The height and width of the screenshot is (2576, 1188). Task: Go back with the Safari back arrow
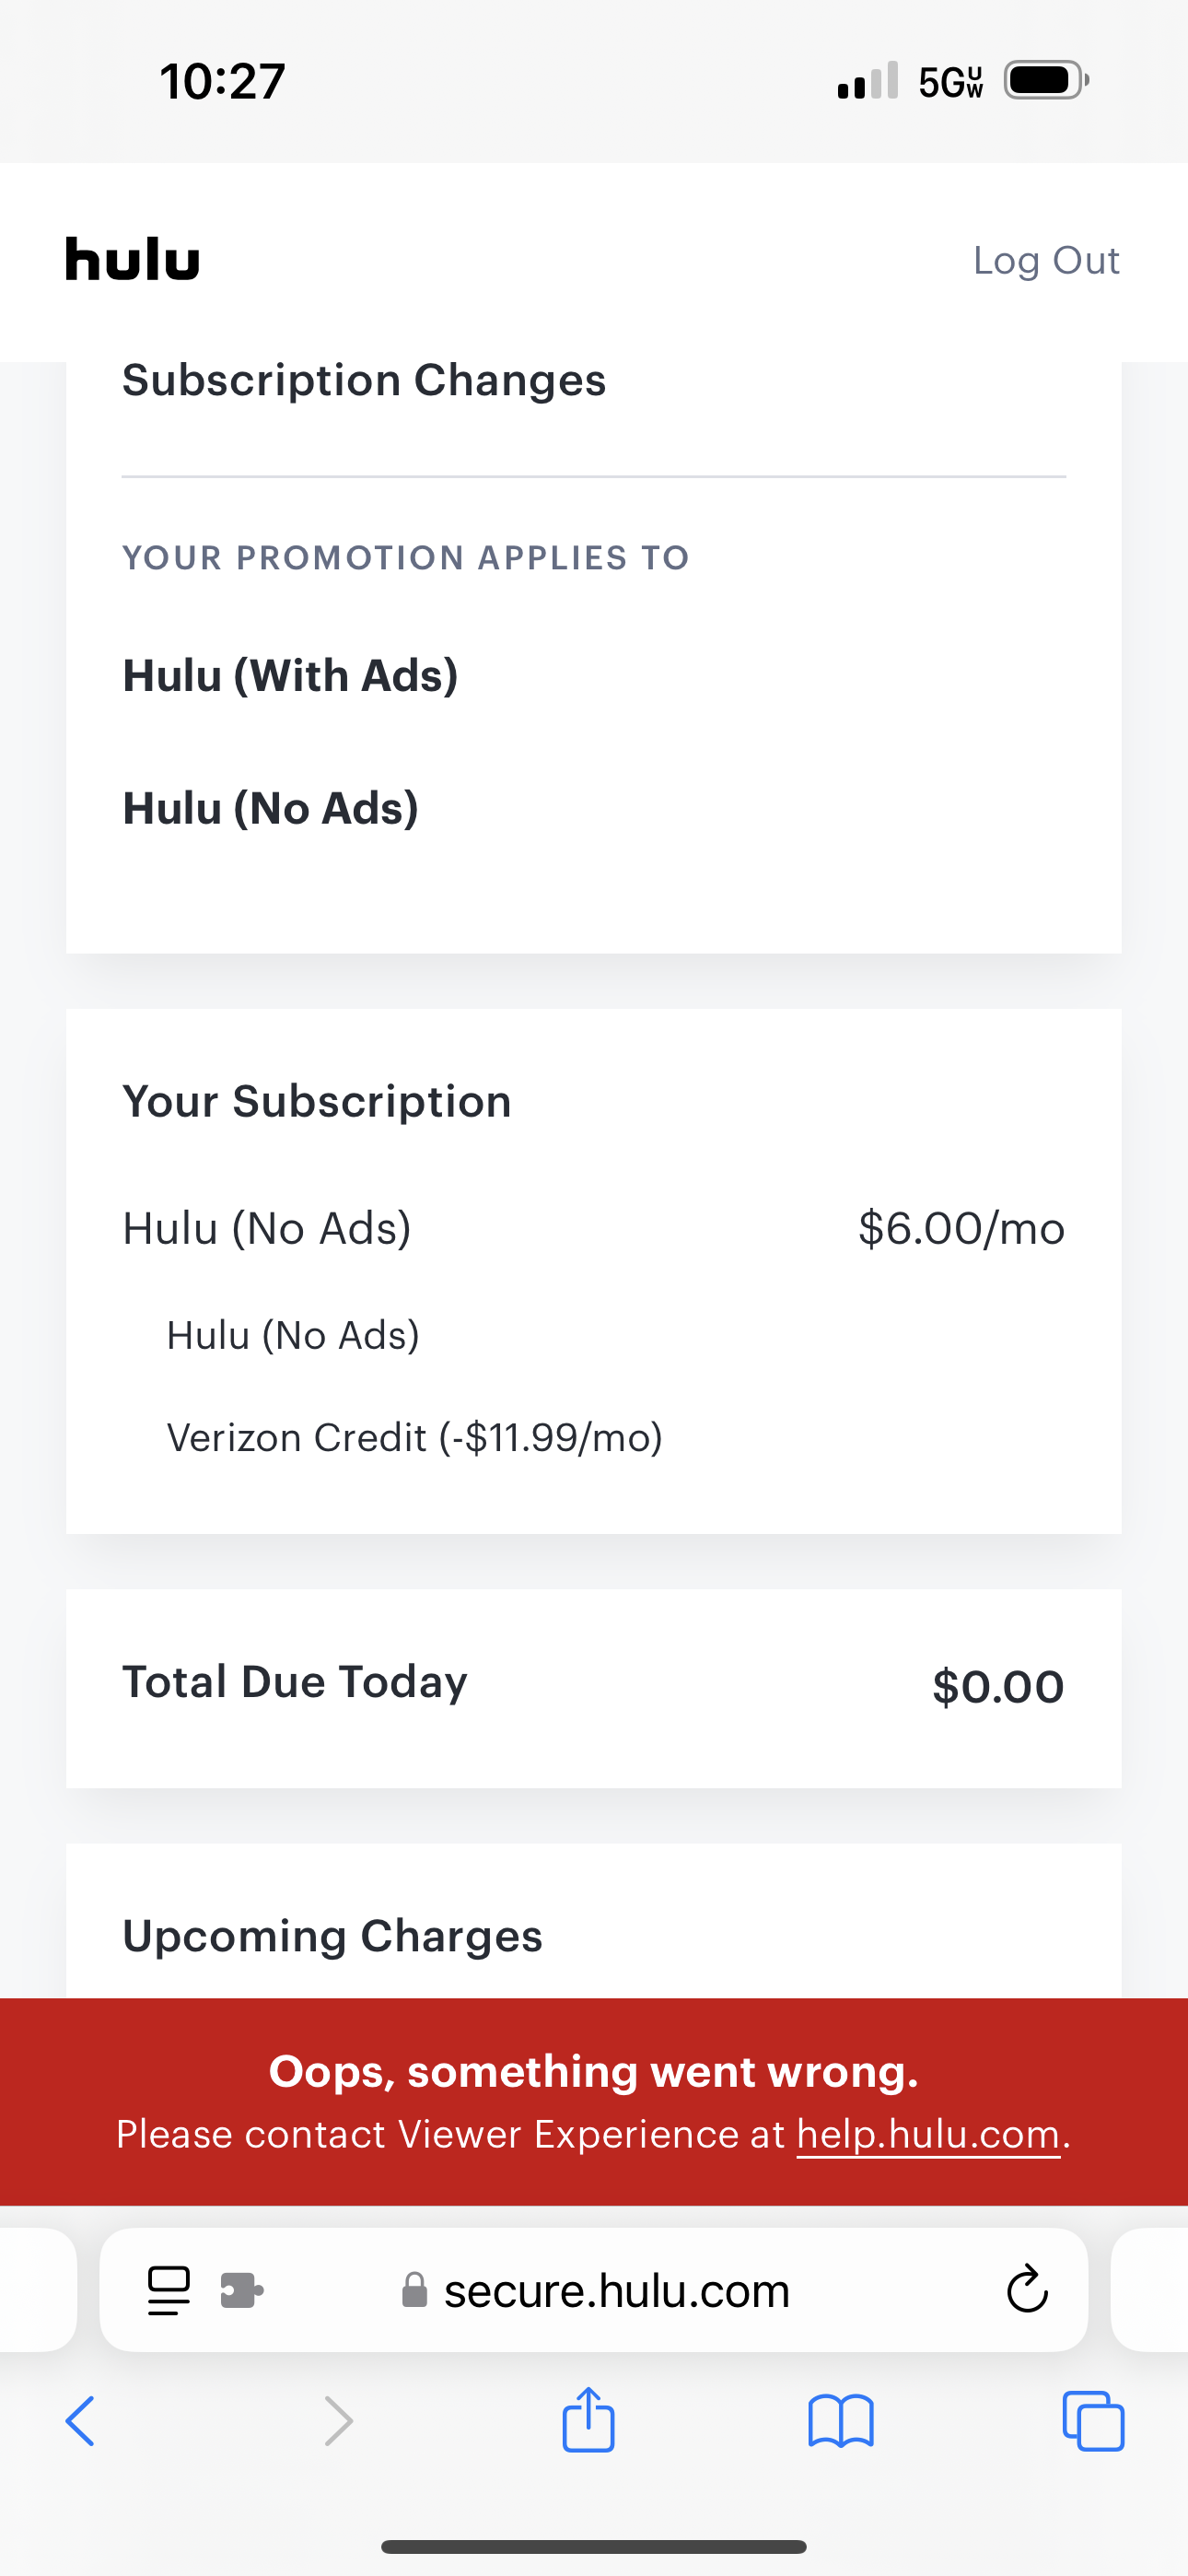point(80,2422)
